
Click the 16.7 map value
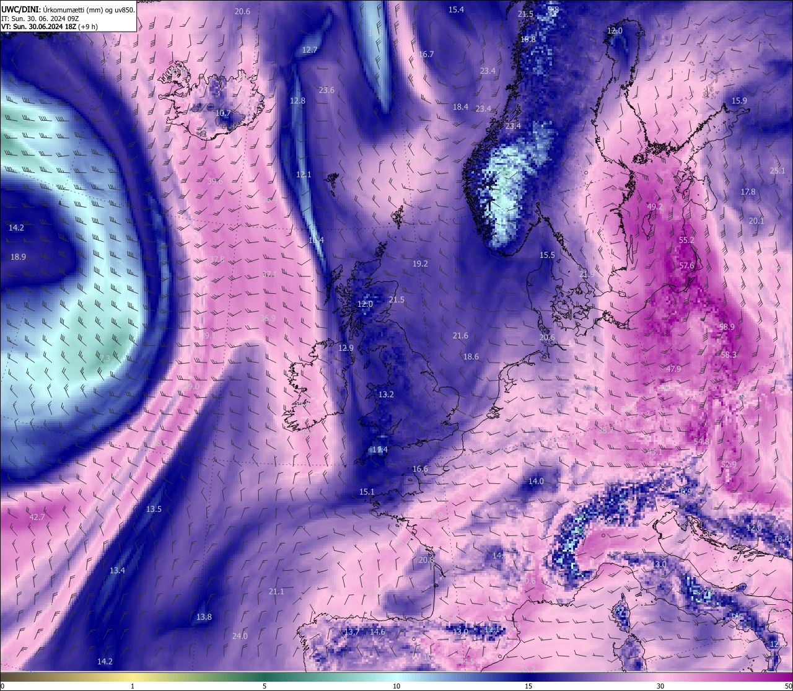[x=426, y=54]
